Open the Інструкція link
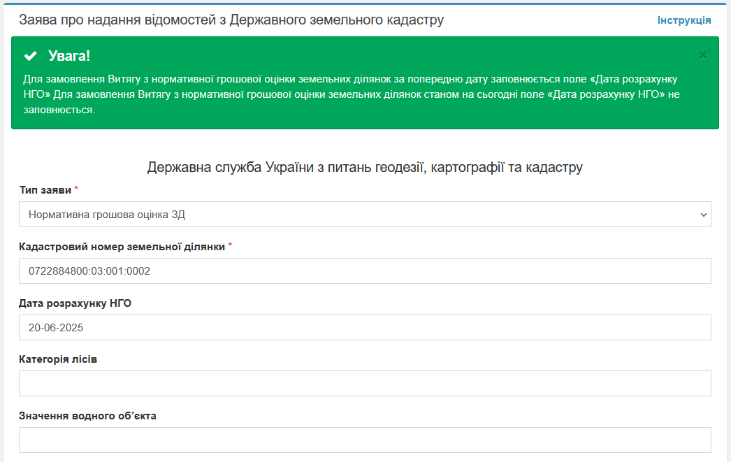The image size is (731, 462). pos(683,20)
